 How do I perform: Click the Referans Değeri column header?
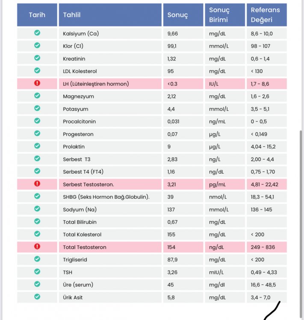point(266,15)
